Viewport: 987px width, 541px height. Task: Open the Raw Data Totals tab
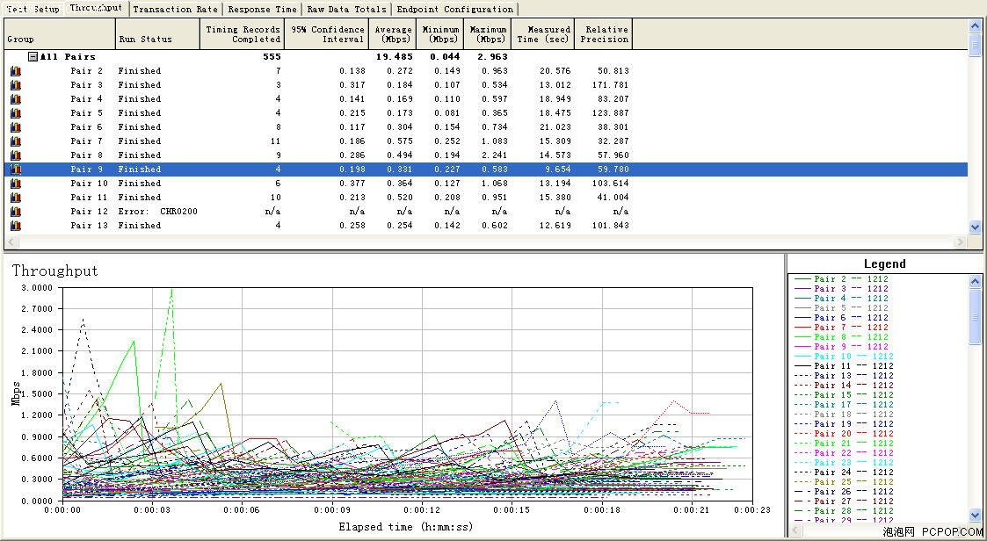(347, 10)
